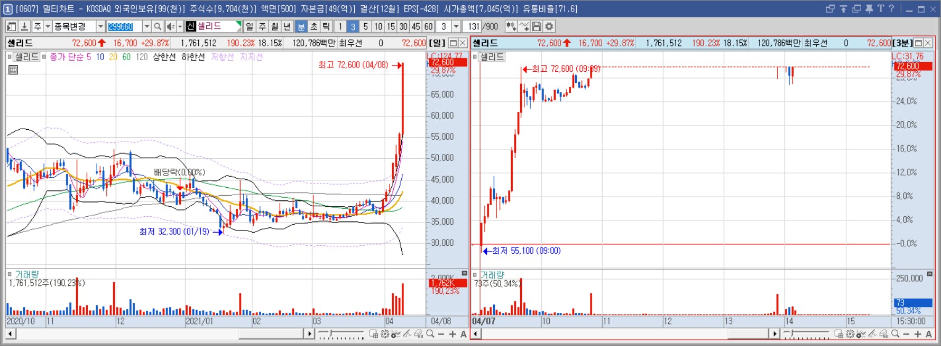
Task: Choose the 1-minute interval button
Action: (340, 26)
